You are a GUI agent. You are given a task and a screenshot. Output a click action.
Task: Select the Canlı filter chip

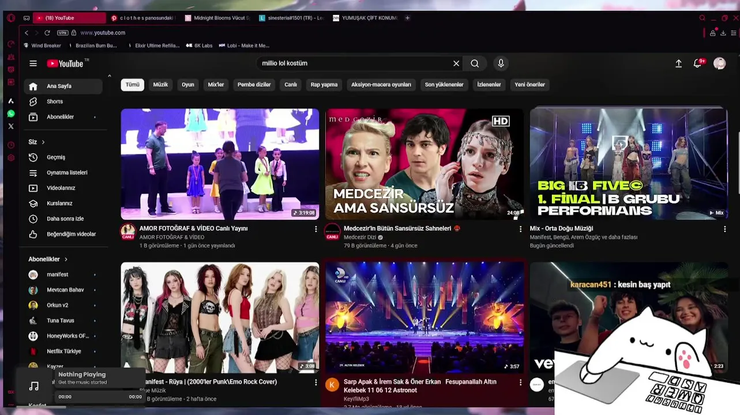pos(291,85)
